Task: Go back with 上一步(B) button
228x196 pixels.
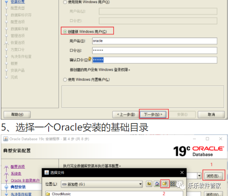Action: coord(126,114)
